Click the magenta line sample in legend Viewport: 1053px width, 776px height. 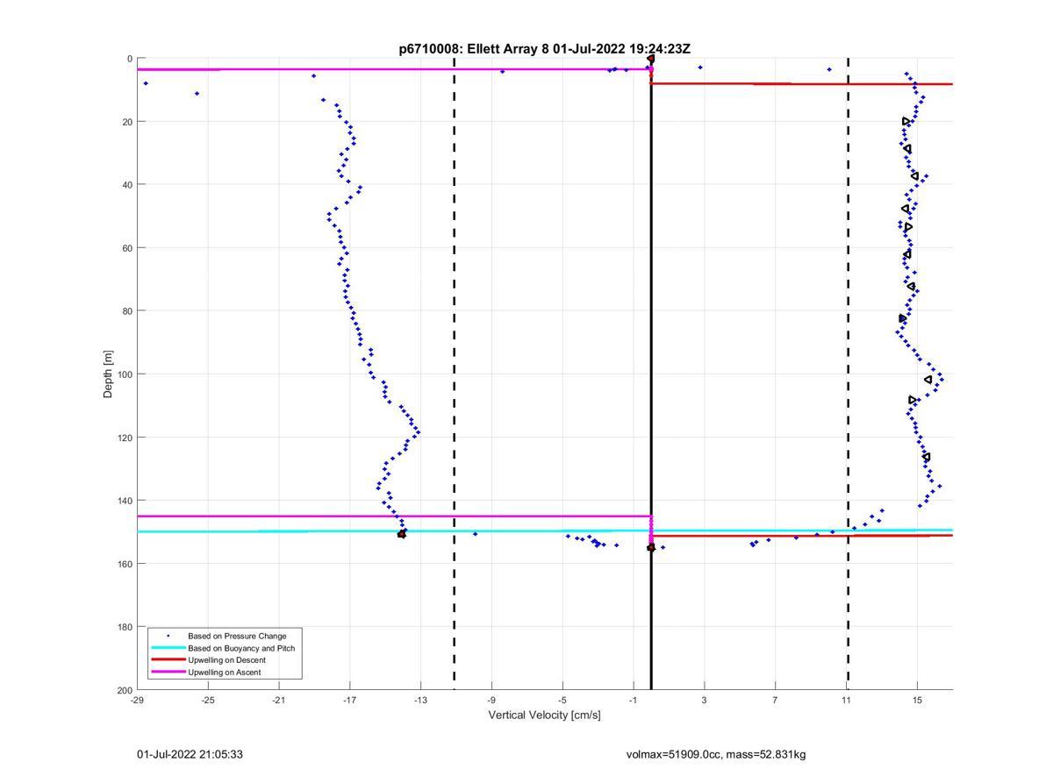[168, 673]
